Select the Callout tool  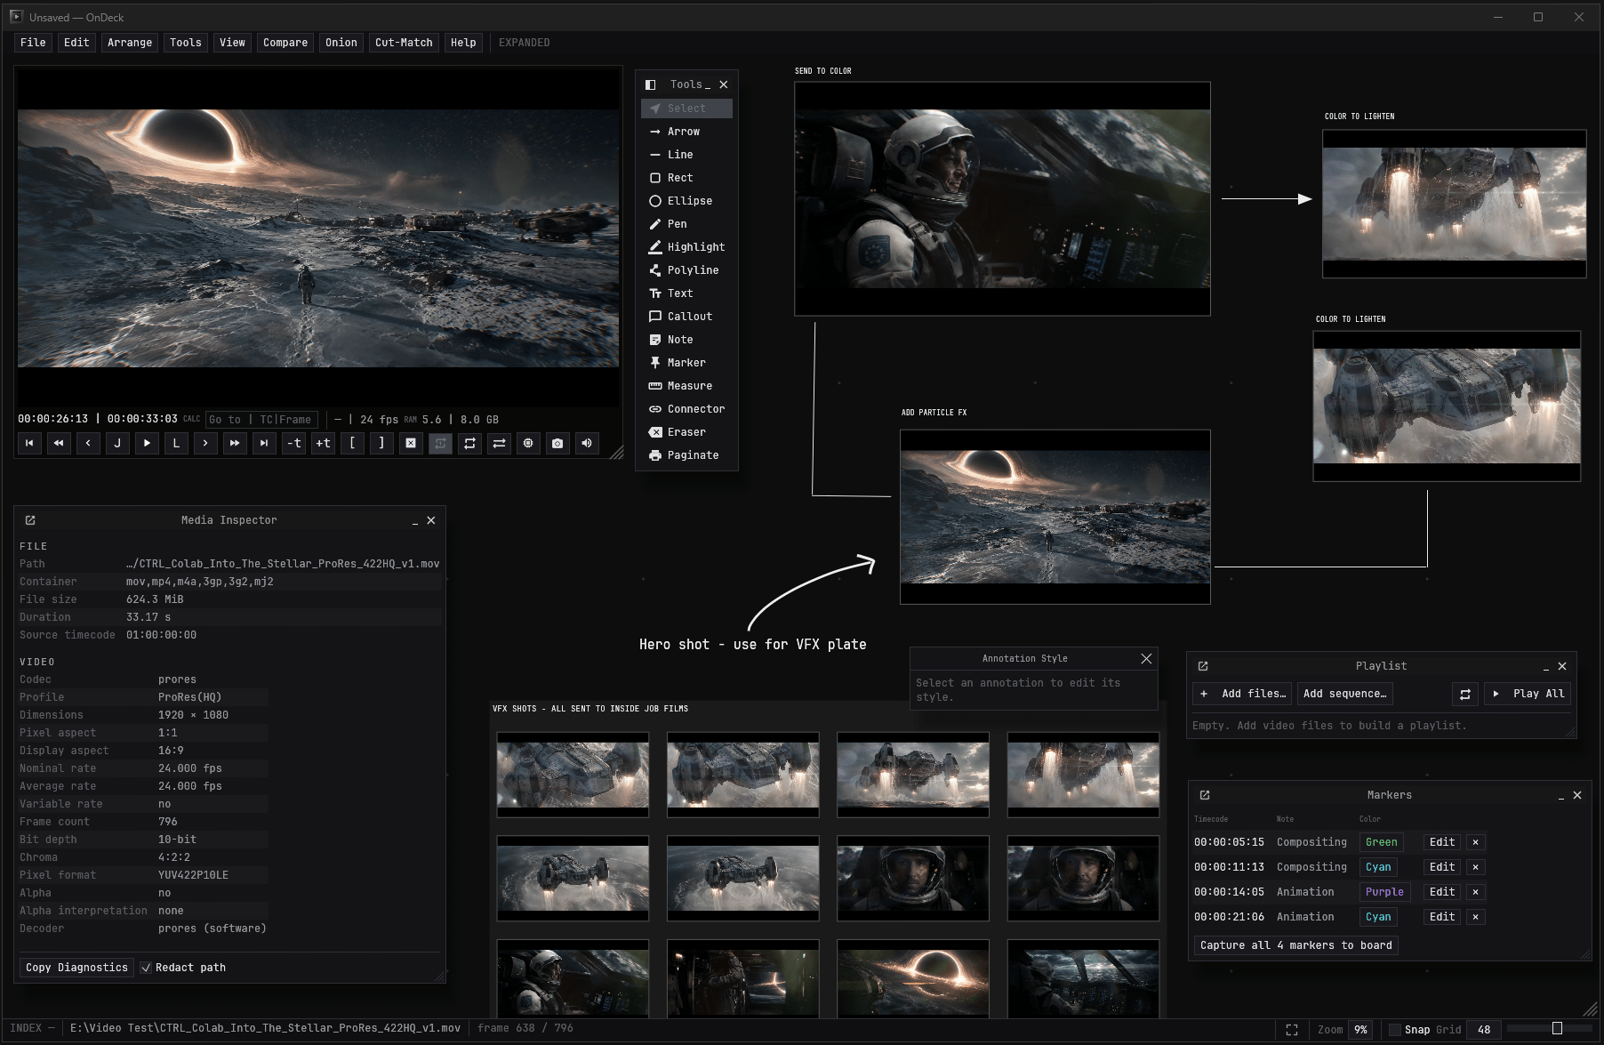click(x=686, y=317)
